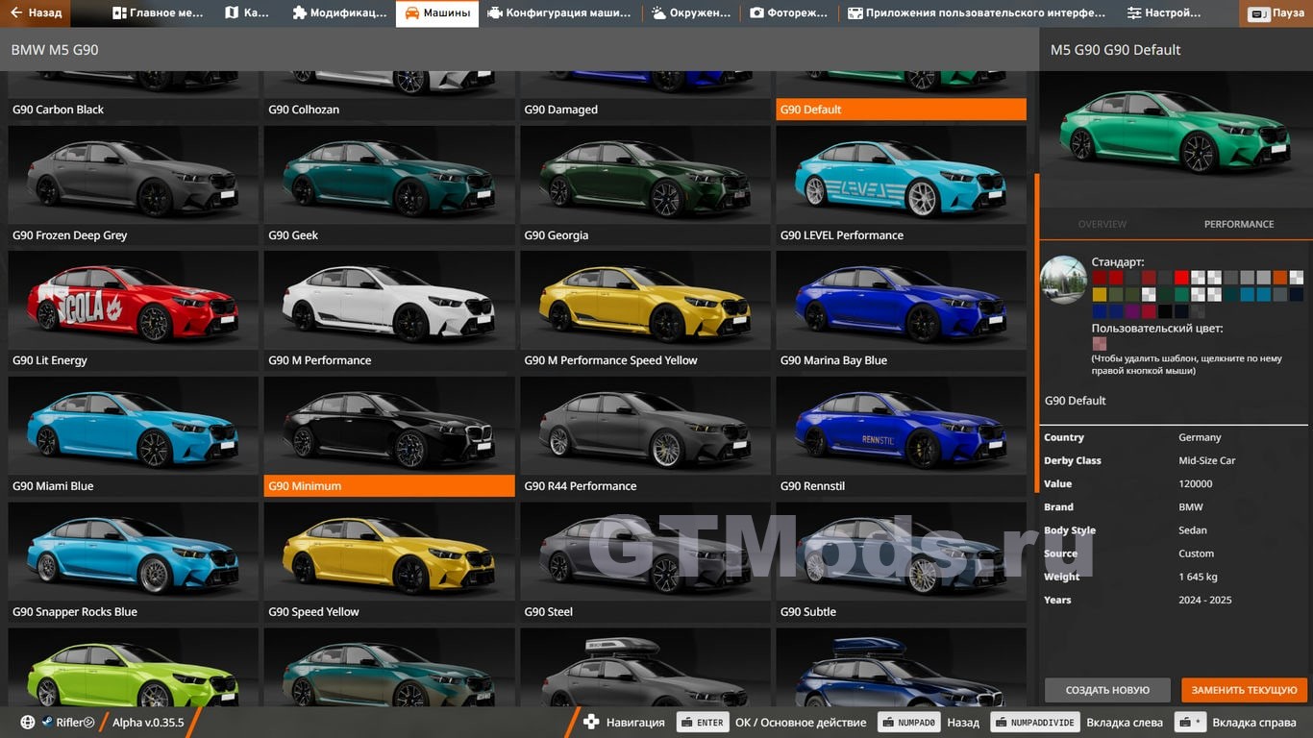The image size is (1313, 738).
Task: Click the СОЗДАТЬ НОВУЮ button
Action: [1107, 690]
